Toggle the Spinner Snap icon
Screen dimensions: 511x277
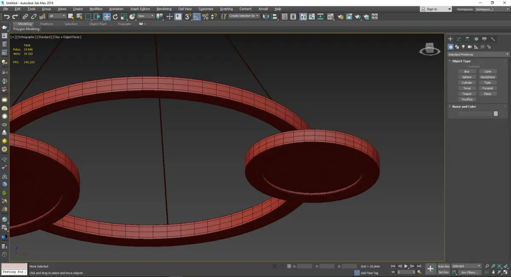[x=214, y=17]
